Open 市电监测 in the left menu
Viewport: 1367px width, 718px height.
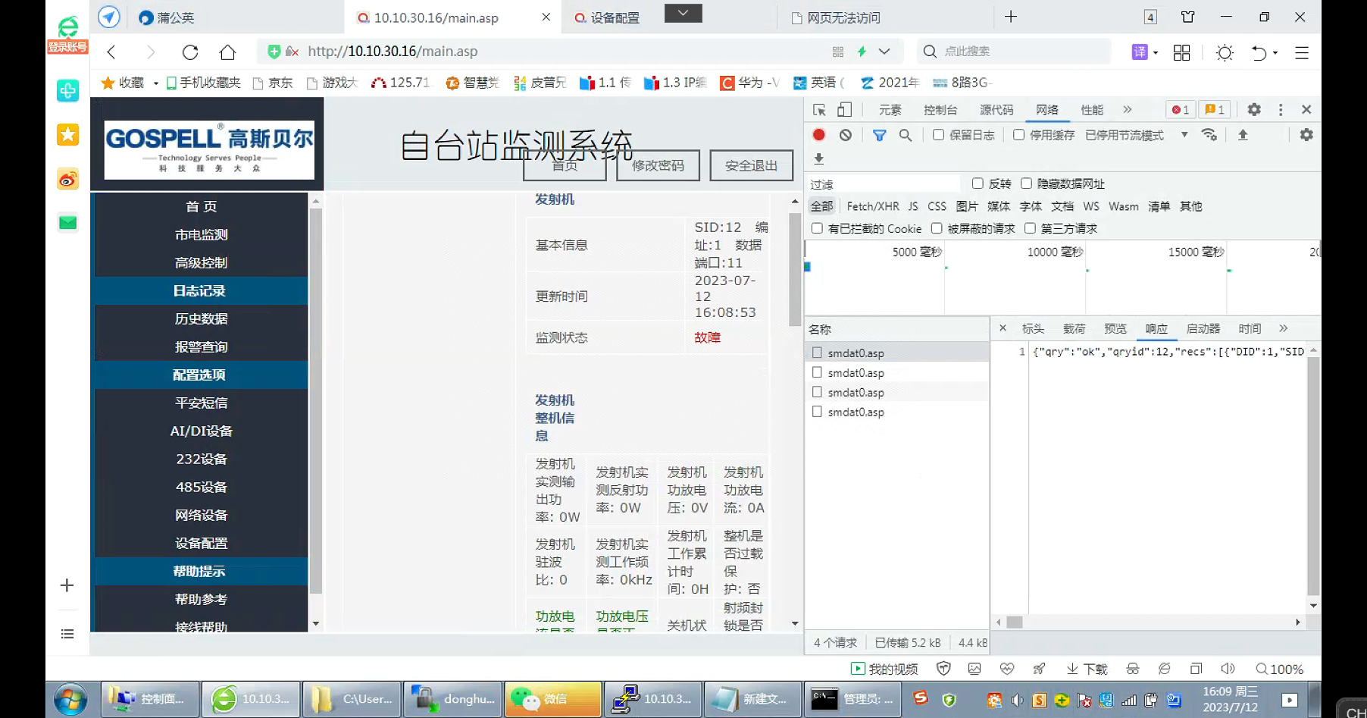(x=202, y=235)
